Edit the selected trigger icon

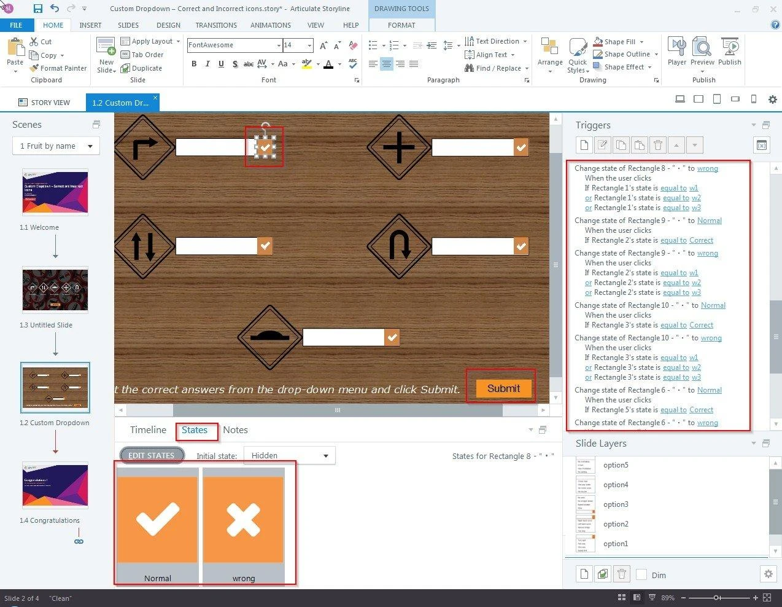tap(603, 145)
